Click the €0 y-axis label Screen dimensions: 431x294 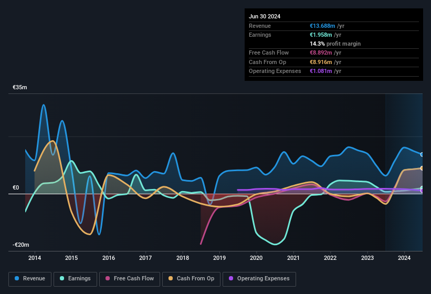16,187
